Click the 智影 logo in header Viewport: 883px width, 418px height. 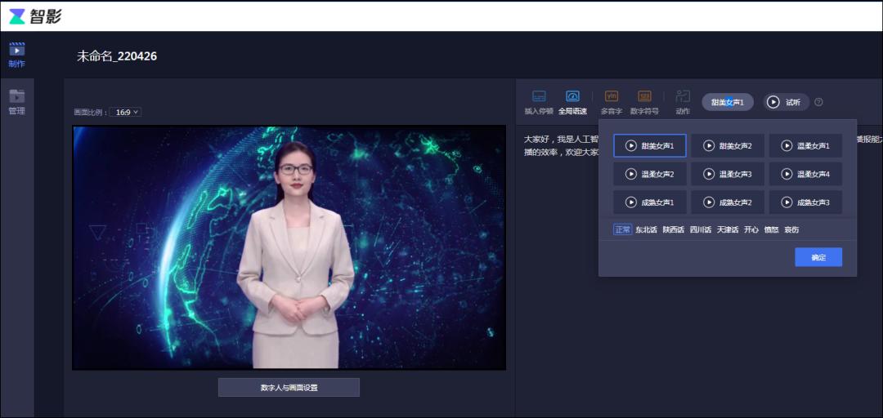(x=35, y=16)
